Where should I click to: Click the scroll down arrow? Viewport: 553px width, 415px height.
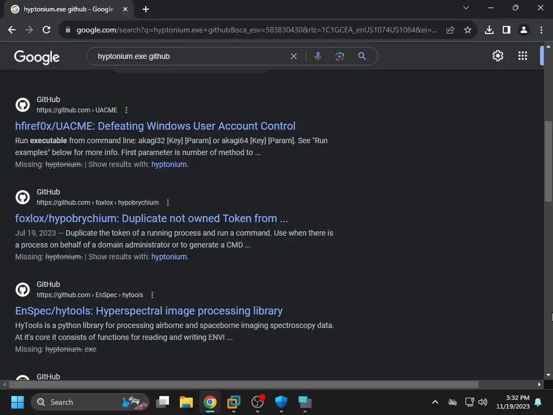[x=548, y=375]
